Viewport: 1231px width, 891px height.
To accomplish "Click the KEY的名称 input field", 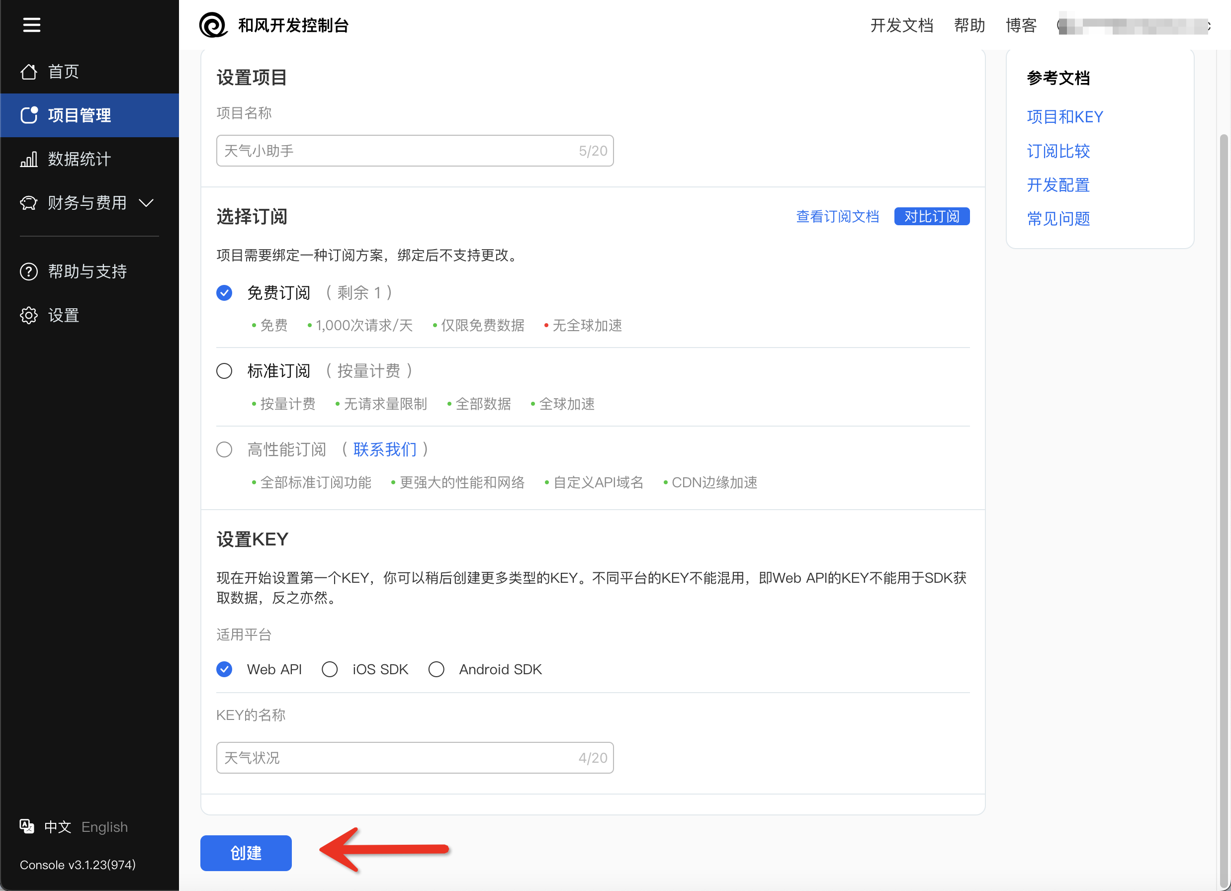I will point(415,757).
